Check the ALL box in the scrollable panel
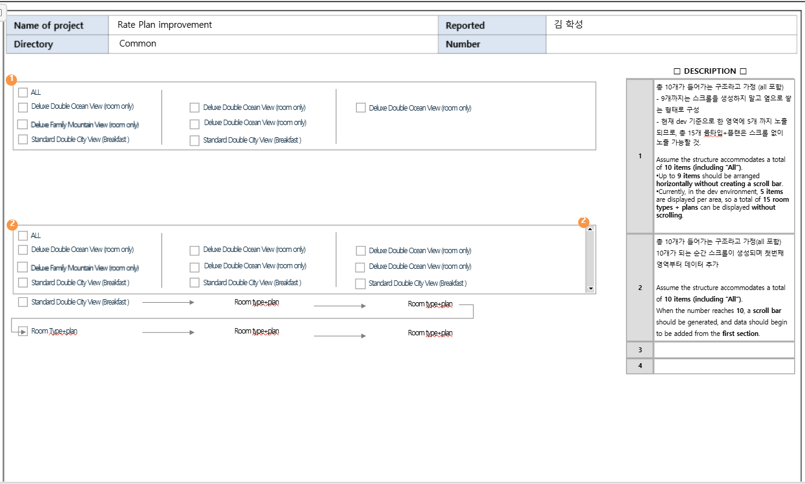The image size is (805, 484). pyautogui.click(x=23, y=236)
